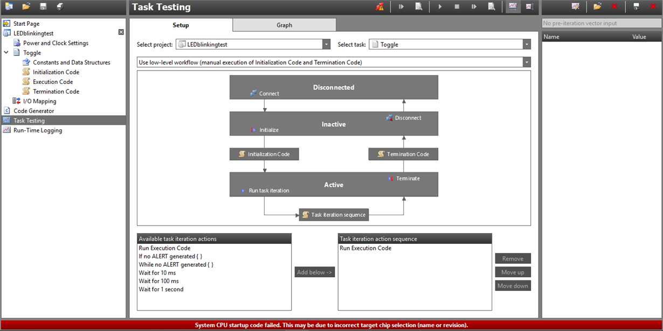Screen dimensions: 663x331
Task: Click the run play triangle toolbar icon
Action: tap(440, 6)
